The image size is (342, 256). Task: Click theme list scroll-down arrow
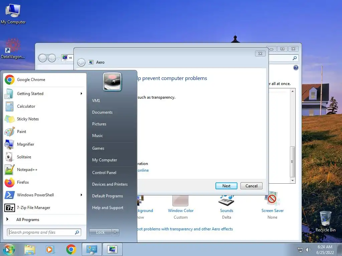[x=293, y=181]
